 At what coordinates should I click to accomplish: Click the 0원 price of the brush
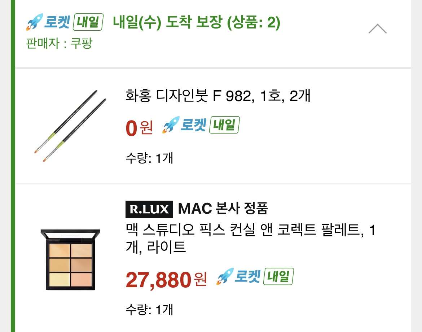[x=139, y=128]
